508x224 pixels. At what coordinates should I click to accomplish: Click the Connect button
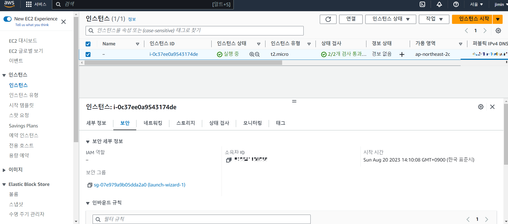pos(351,19)
